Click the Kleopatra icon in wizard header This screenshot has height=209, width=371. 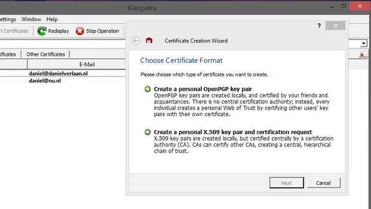[x=149, y=41]
